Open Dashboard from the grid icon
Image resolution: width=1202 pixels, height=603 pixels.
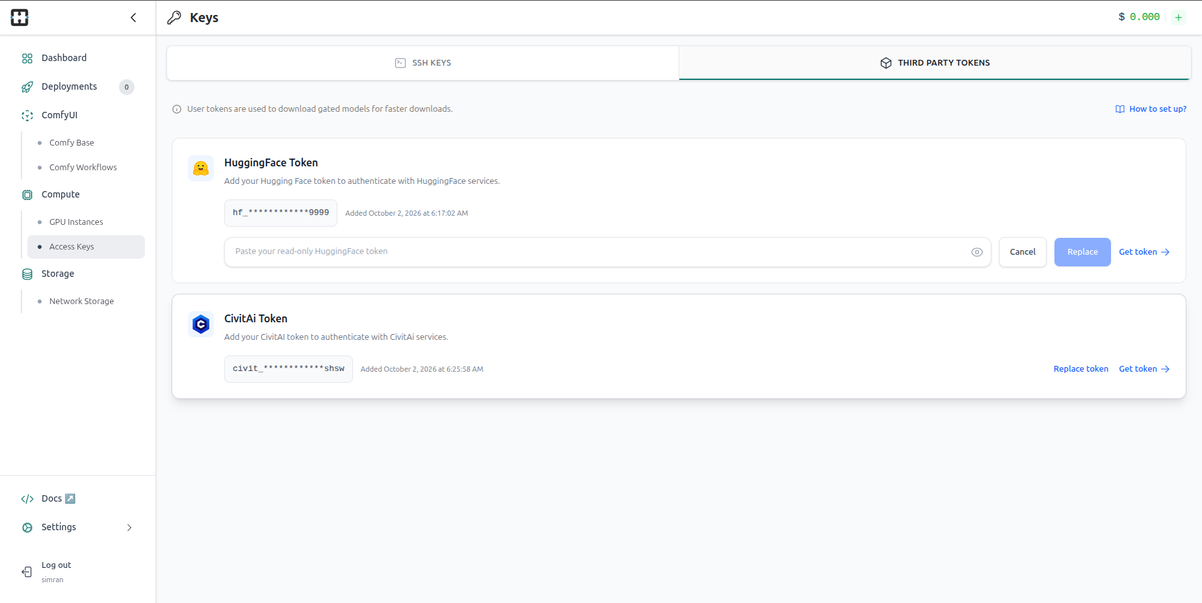tap(27, 58)
